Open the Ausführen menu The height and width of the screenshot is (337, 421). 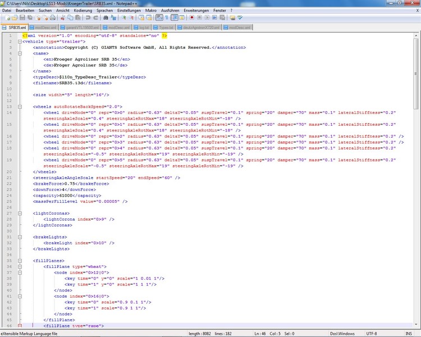click(170, 11)
